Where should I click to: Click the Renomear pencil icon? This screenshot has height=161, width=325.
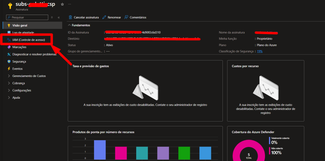click(x=104, y=17)
